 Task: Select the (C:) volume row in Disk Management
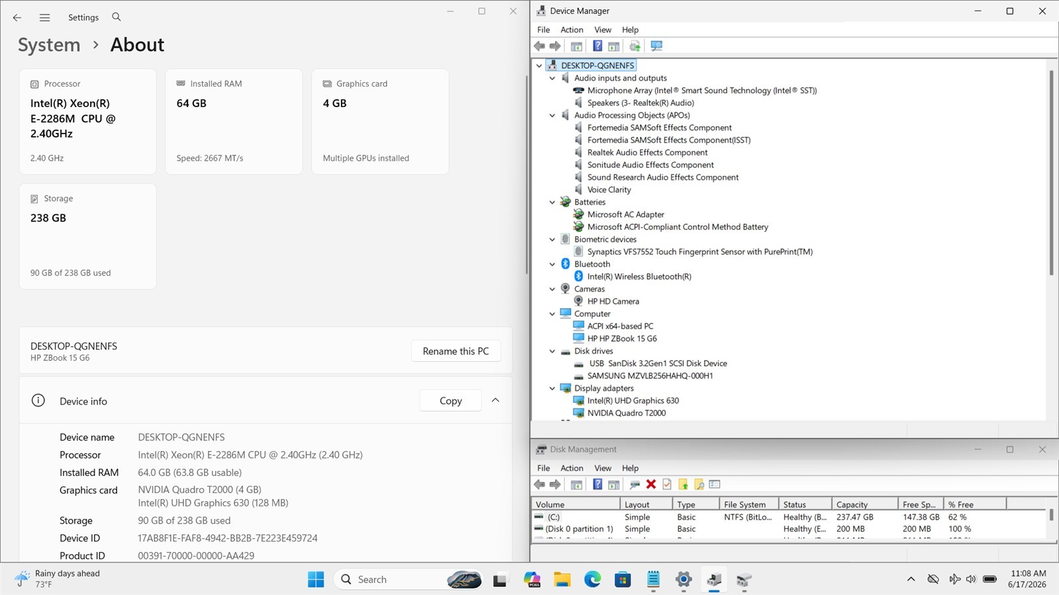(x=789, y=517)
